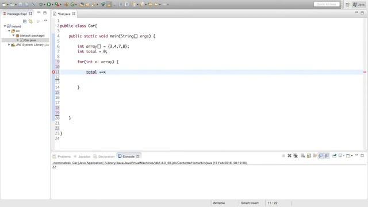The image size is (368, 207).
Task: Click the Save disk icon in toolbar
Action: click(x=21, y=4)
